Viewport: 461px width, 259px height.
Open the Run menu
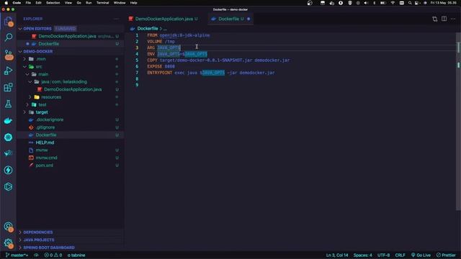pyautogui.click(x=89, y=3)
